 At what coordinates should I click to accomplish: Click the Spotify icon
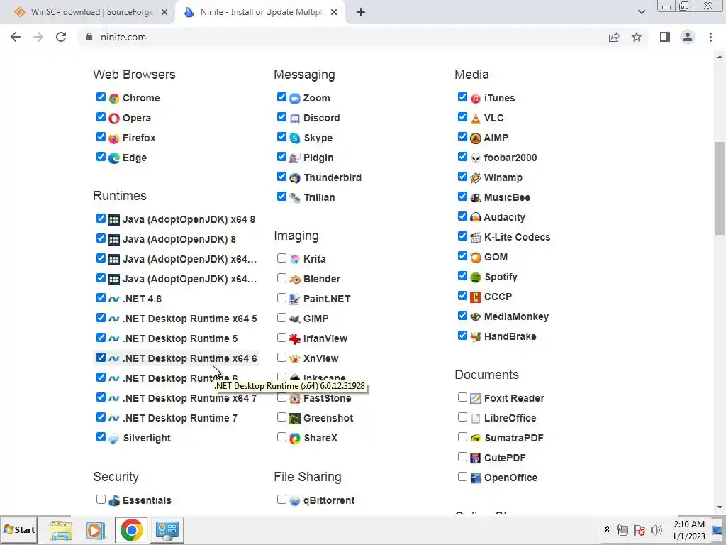coord(476,277)
